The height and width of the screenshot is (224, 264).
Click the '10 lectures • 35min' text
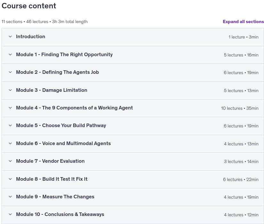pos(240,108)
